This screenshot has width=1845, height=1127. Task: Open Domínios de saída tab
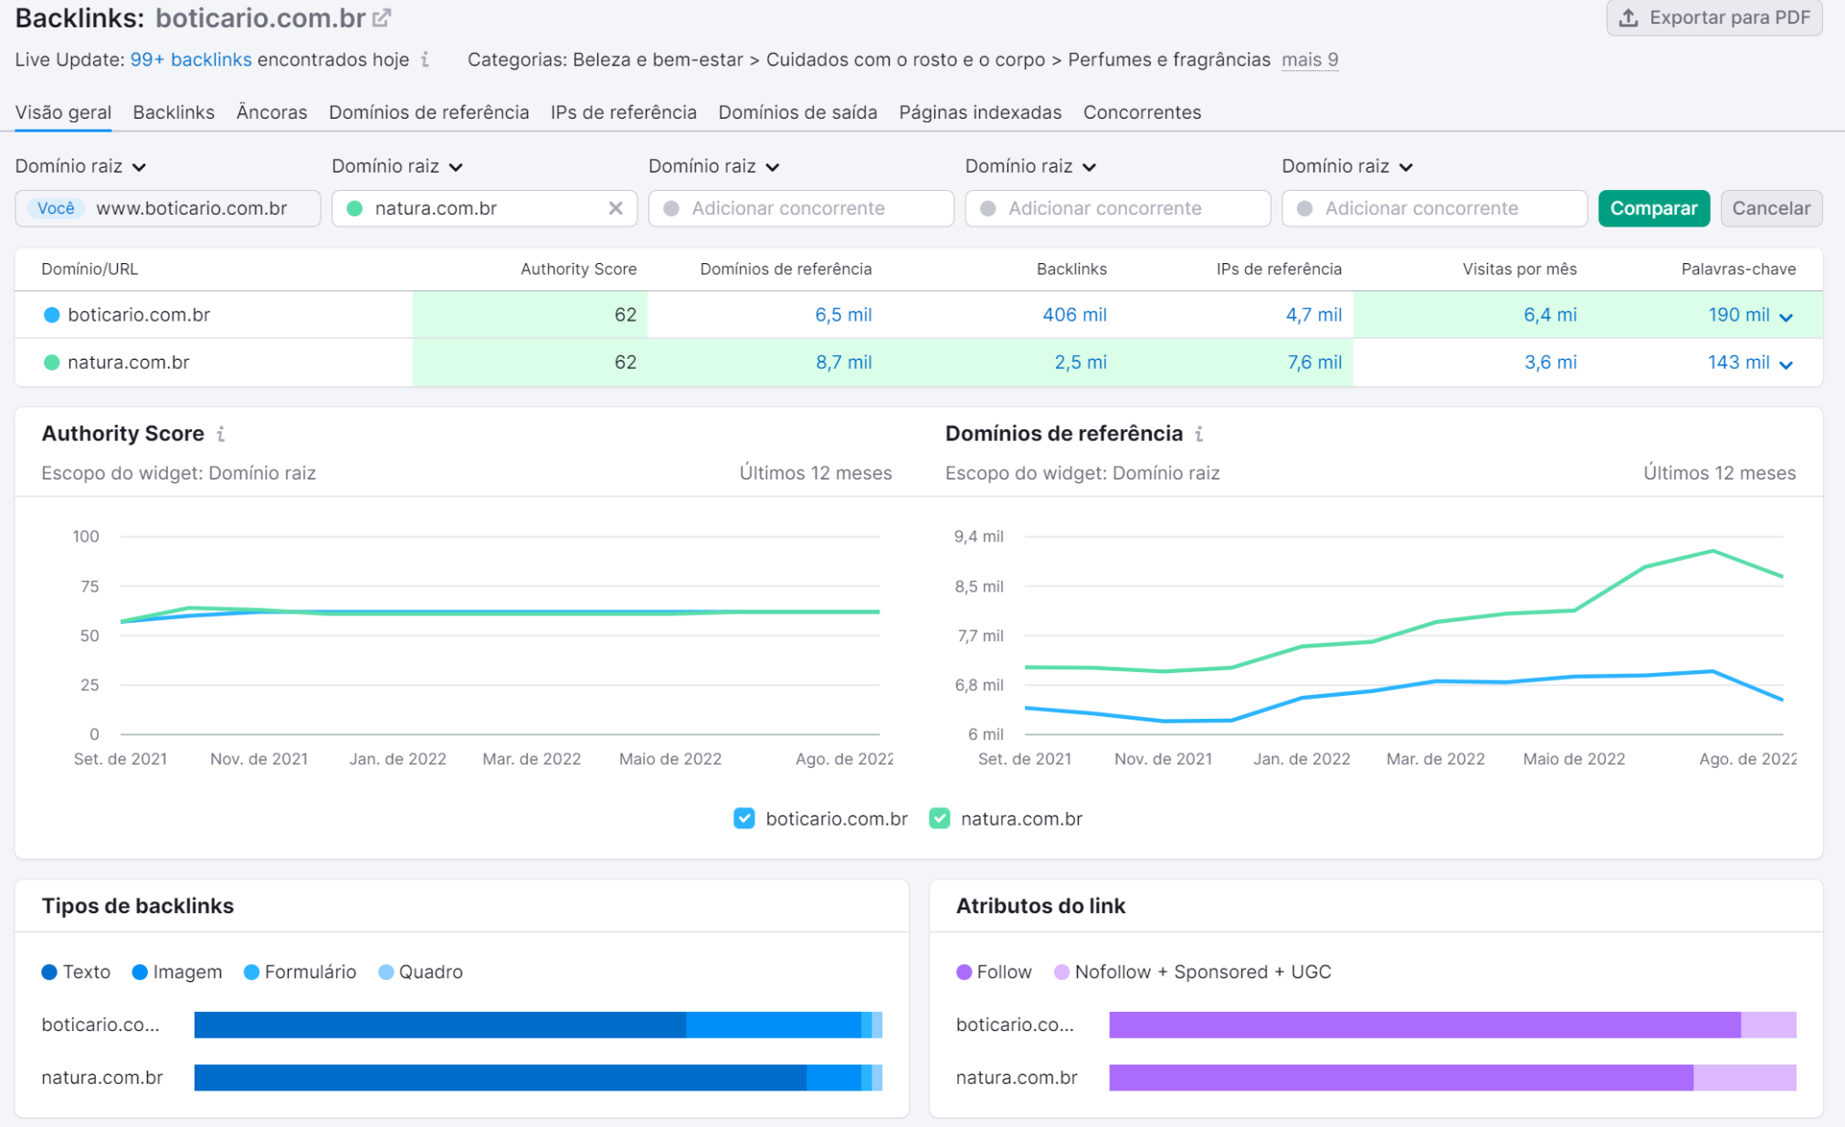coord(797,112)
